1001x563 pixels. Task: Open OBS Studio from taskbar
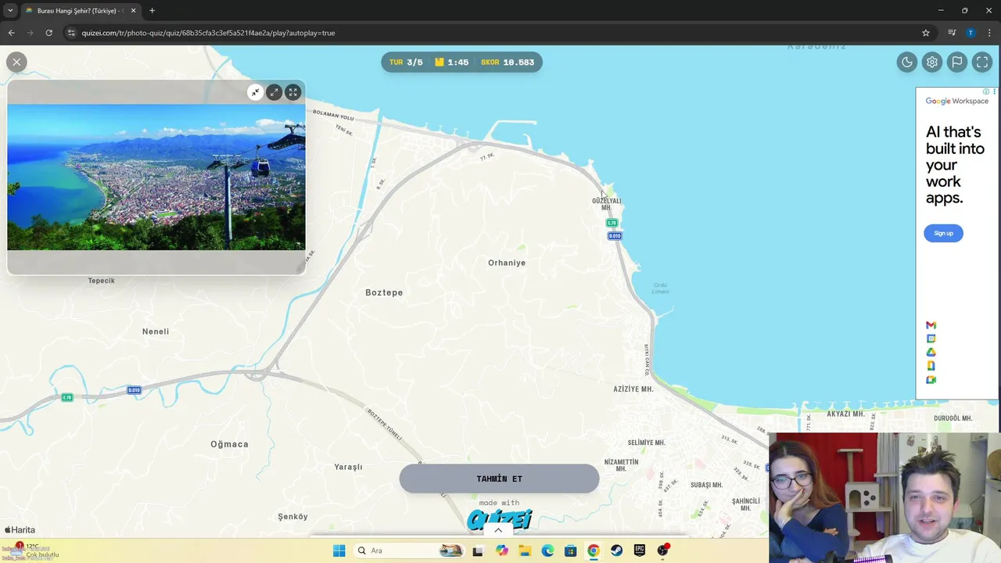663,550
